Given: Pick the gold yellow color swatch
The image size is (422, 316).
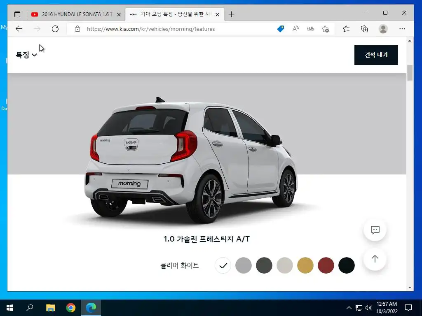Looking at the screenshot, I should (305, 265).
